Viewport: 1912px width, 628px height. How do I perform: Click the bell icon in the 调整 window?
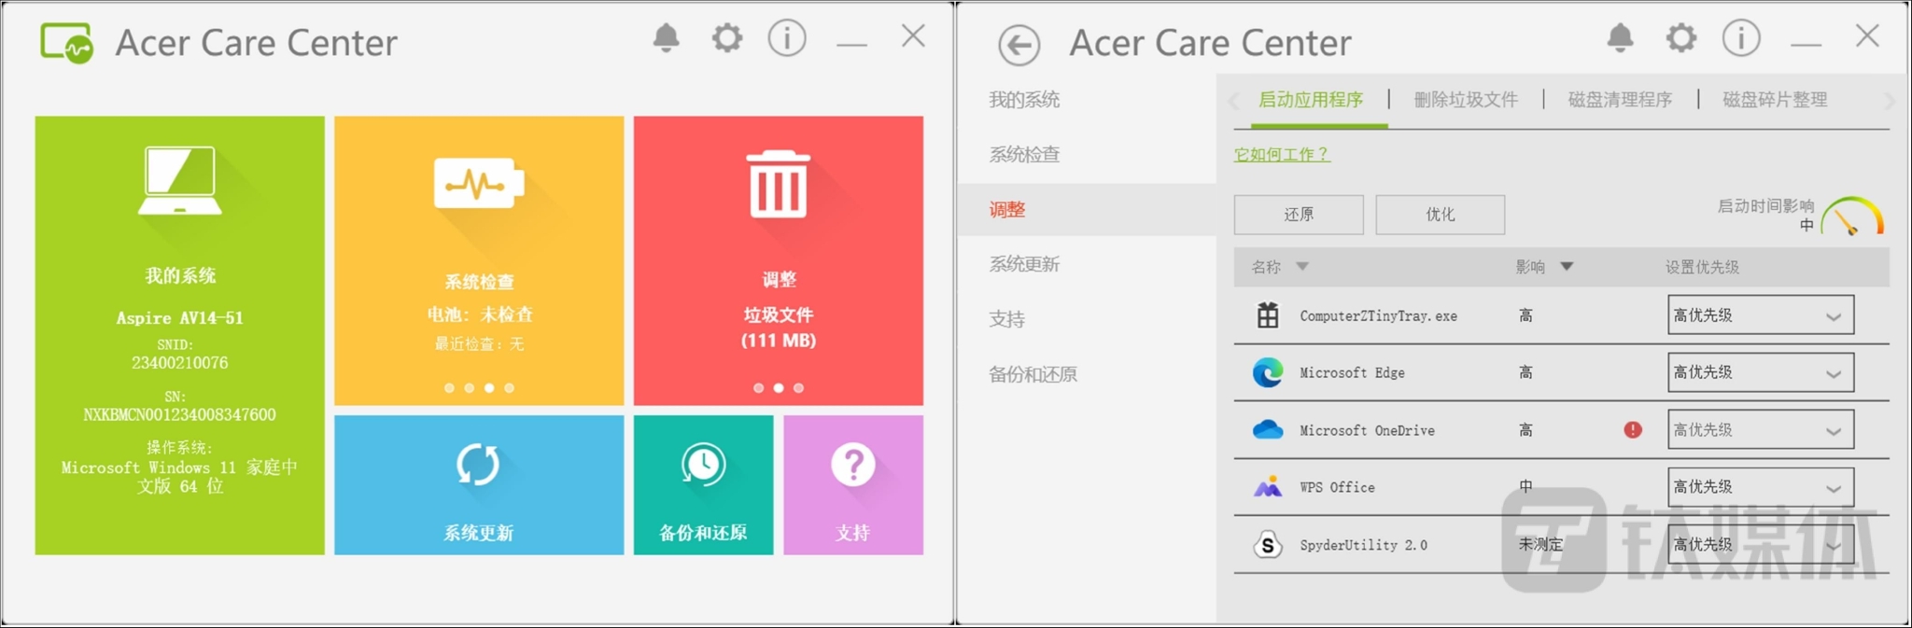pos(1620,38)
